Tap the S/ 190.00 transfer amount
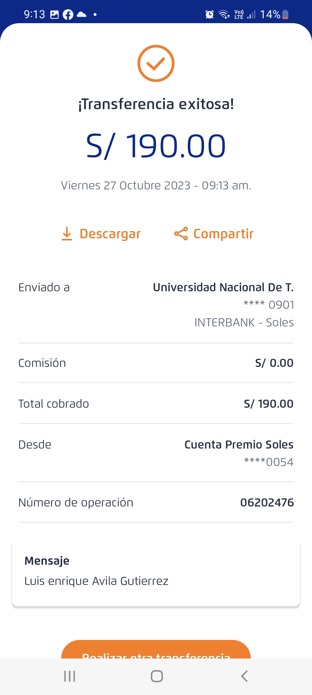The image size is (312, 695). click(156, 146)
